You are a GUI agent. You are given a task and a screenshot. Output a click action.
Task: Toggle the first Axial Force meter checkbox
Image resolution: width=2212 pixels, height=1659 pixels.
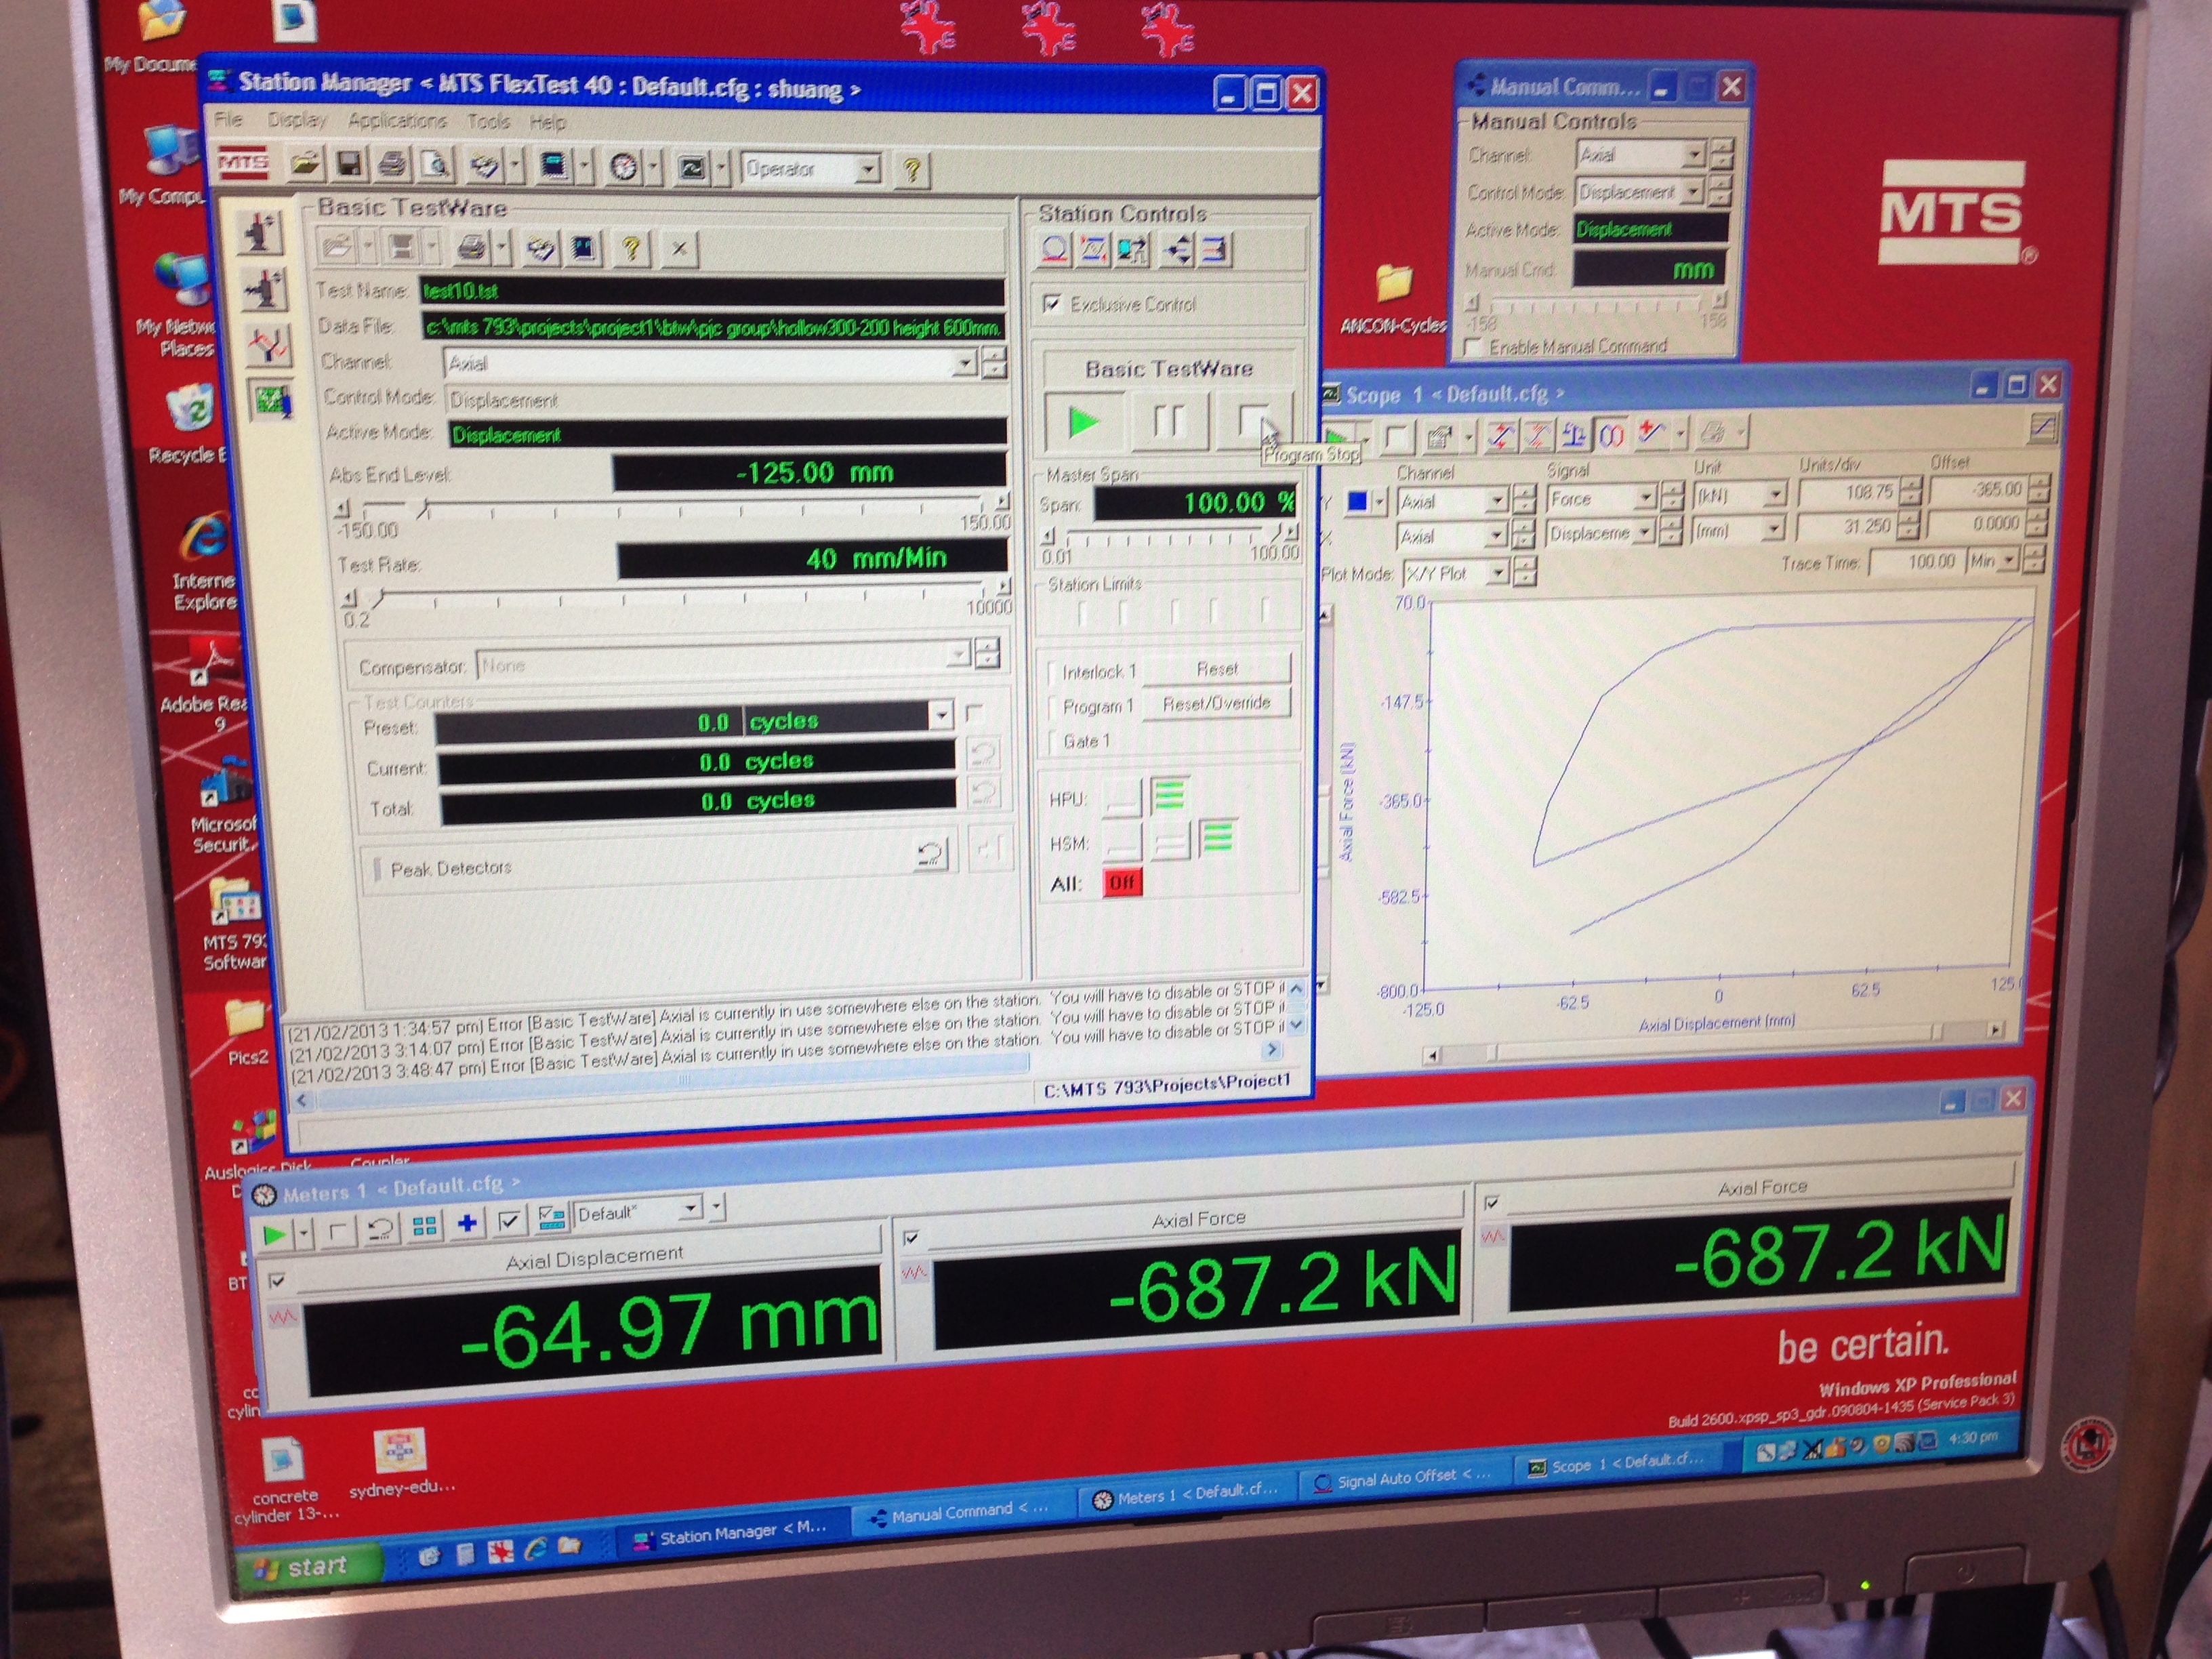point(911,1238)
